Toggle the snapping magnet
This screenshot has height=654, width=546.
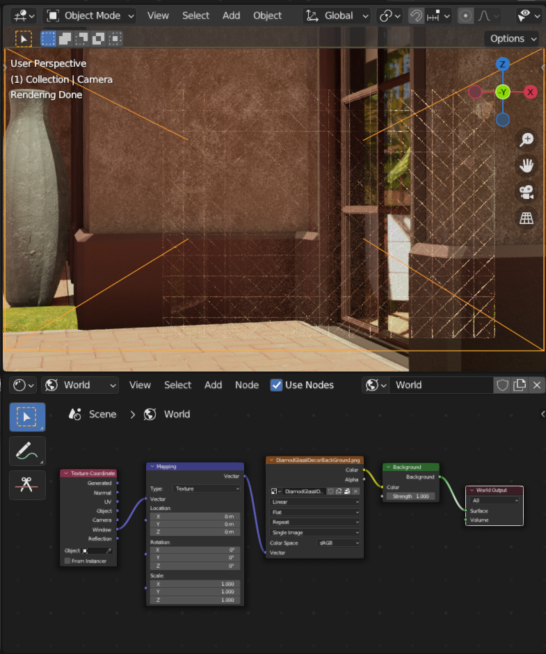416,16
